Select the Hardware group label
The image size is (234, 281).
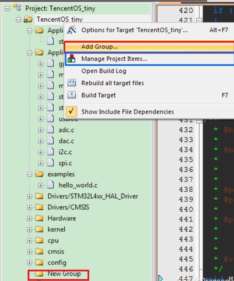pos(62,218)
